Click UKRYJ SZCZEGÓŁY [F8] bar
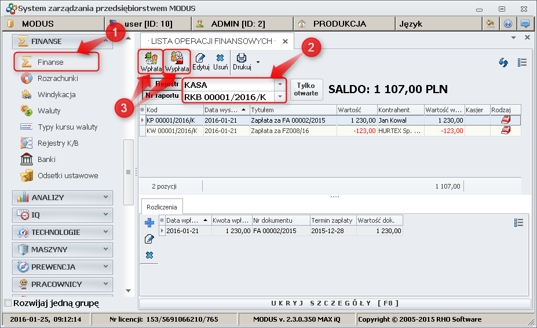537x328 pixels. pyautogui.click(x=335, y=303)
